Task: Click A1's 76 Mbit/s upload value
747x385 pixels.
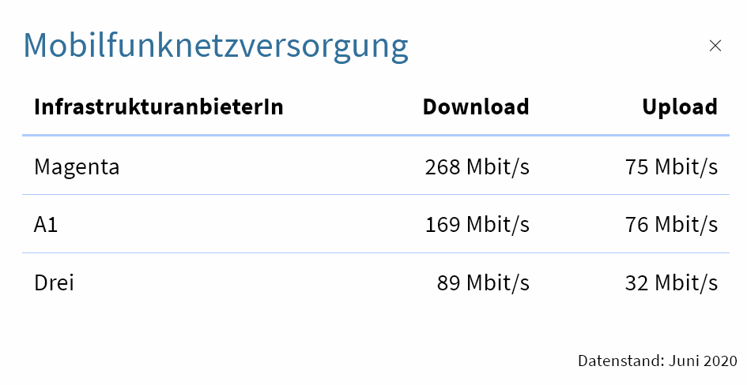Action: (x=671, y=225)
